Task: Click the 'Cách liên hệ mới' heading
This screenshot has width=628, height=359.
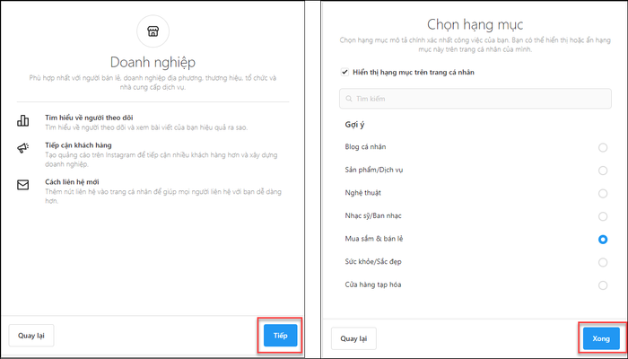Action: [x=72, y=182]
